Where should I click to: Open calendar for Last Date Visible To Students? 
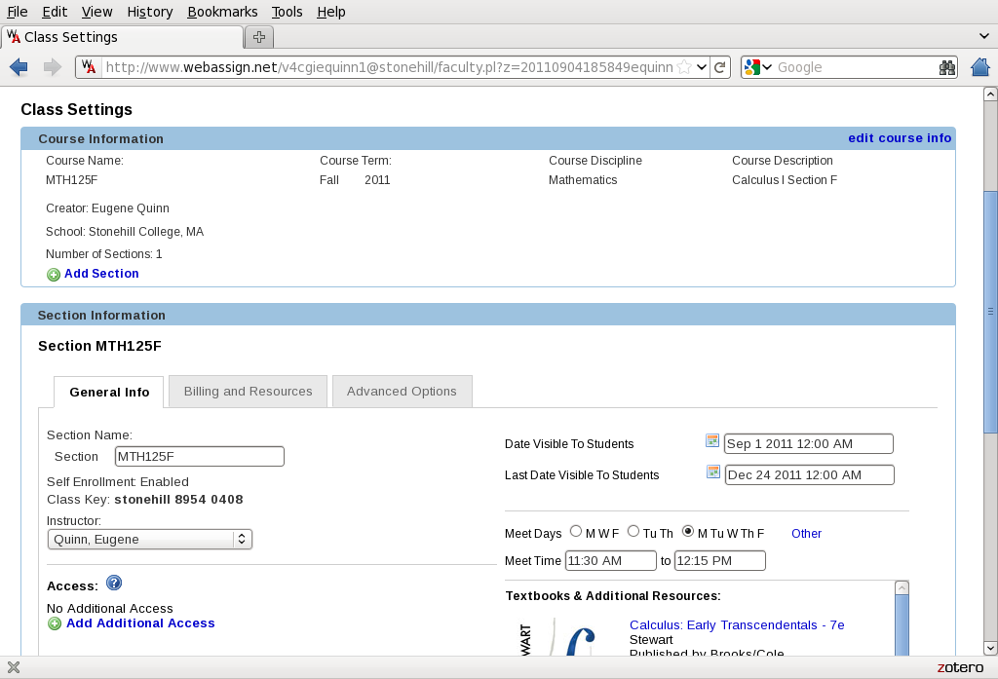[x=712, y=472]
